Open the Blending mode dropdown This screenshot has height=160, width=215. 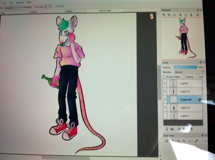(189, 72)
